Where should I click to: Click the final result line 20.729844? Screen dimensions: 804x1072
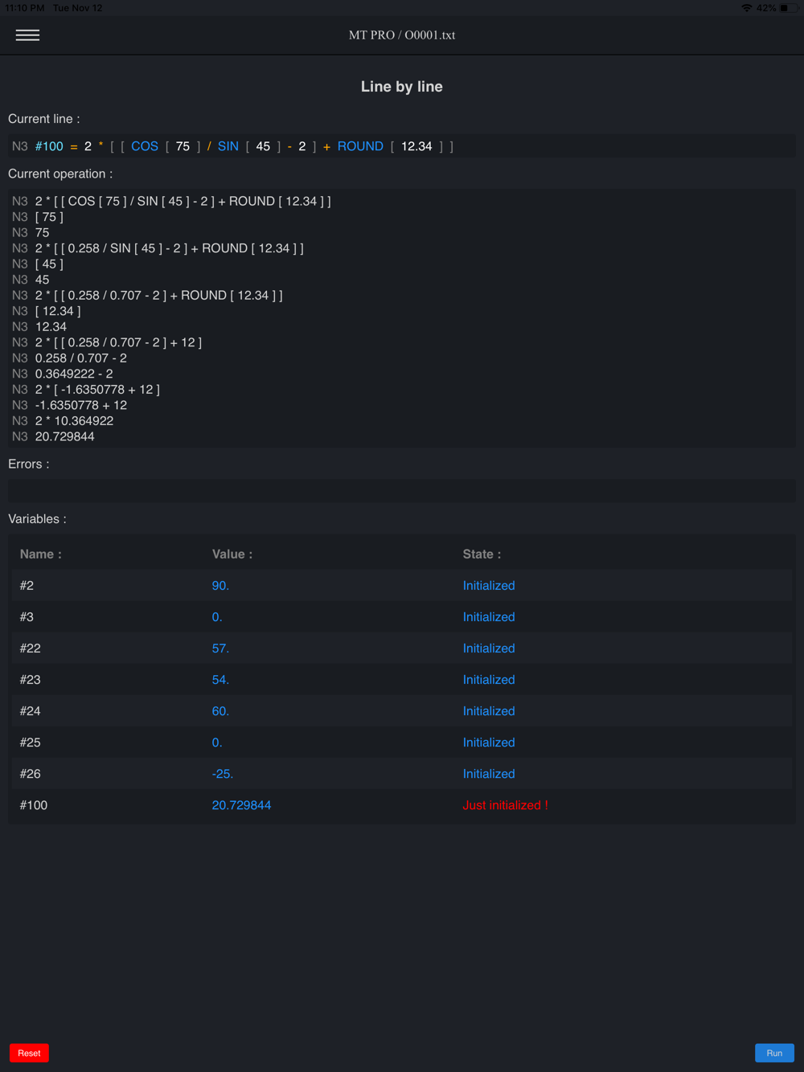(x=64, y=436)
